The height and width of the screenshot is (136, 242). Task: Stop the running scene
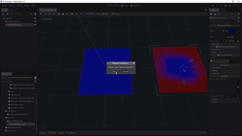[x=221, y=5]
